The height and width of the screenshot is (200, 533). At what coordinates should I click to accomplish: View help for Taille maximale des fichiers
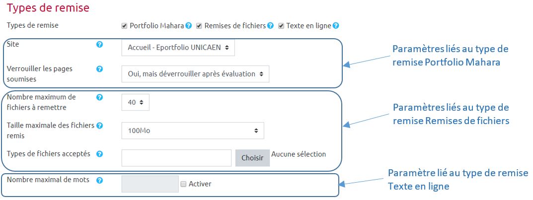(99, 126)
